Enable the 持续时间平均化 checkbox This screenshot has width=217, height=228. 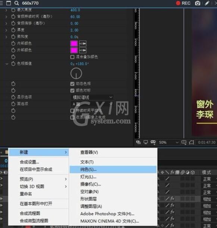click(x=72, y=111)
